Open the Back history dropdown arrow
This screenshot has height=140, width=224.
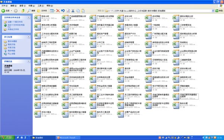coord(12,11)
